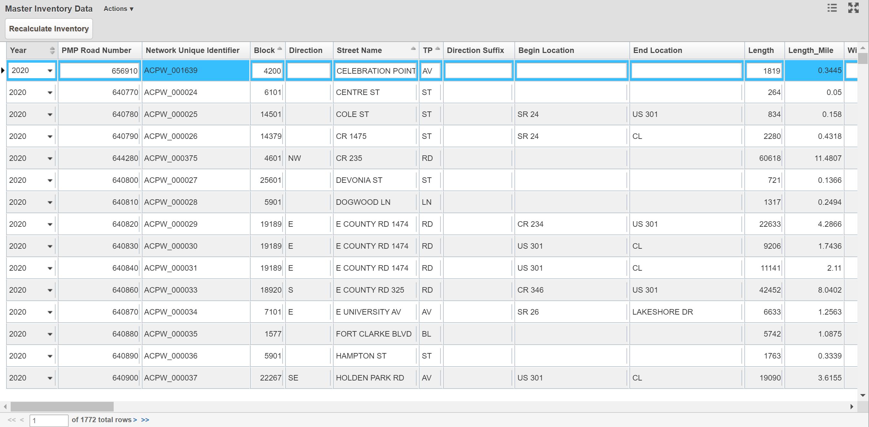Click the PMP Road Number column header
Image resolution: width=869 pixels, height=427 pixels.
point(96,50)
